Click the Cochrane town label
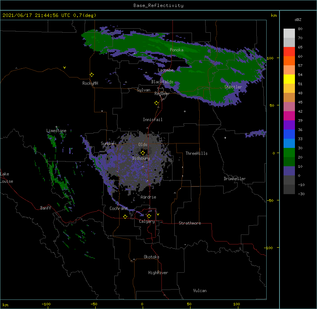Screen dimensions: 317x309 [118, 208]
